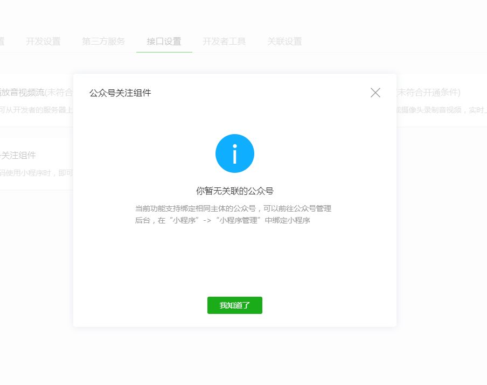The height and width of the screenshot is (385, 487).
Task: Open the 关联设置 tab
Action: [x=284, y=41]
